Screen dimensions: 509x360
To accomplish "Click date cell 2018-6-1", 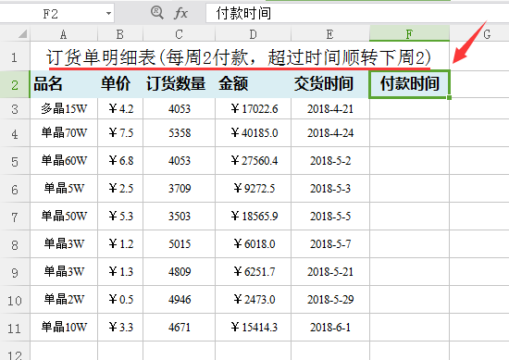I will point(330,328).
